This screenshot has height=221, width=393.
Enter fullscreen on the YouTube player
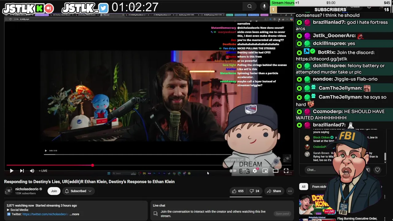pos(286,171)
